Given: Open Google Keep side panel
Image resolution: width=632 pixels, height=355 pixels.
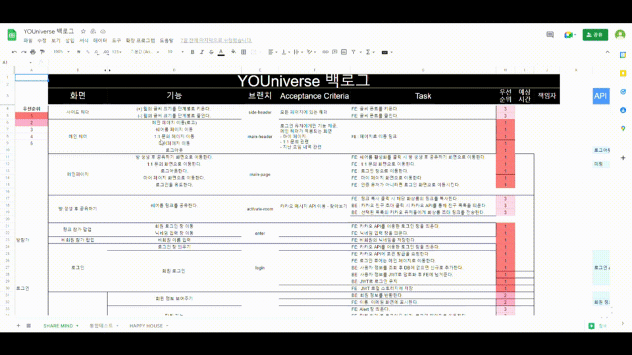Looking at the screenshot, I should tap(623, 73).
